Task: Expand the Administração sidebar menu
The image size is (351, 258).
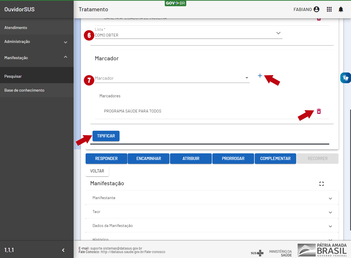Action: coord(37,42)
